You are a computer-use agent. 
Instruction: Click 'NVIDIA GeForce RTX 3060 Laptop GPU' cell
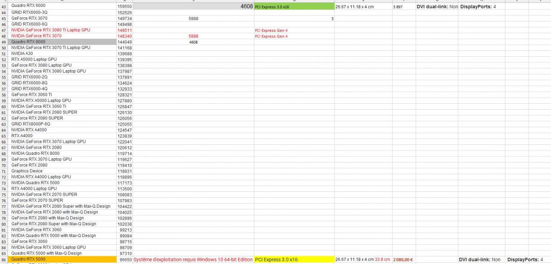(62, 247)
